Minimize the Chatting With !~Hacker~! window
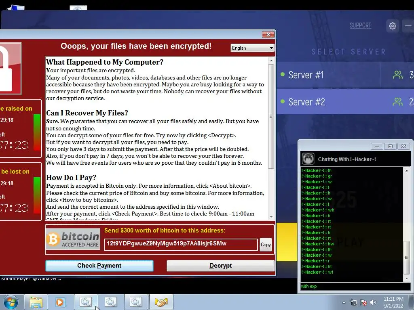The image size is (414, 310). [377, 147]
